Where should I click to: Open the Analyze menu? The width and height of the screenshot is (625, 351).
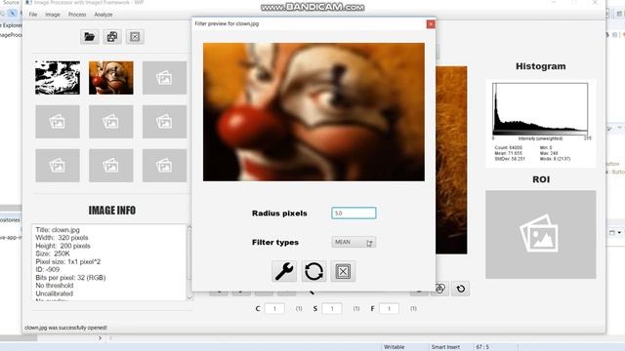click(104, 15)
